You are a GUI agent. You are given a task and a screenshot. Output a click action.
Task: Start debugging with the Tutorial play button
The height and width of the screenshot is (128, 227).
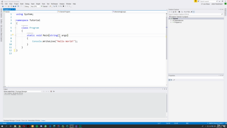[44, 6]
